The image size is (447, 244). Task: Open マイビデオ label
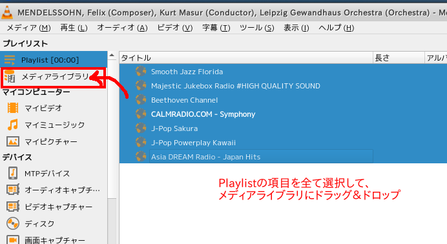pos(43,108)
